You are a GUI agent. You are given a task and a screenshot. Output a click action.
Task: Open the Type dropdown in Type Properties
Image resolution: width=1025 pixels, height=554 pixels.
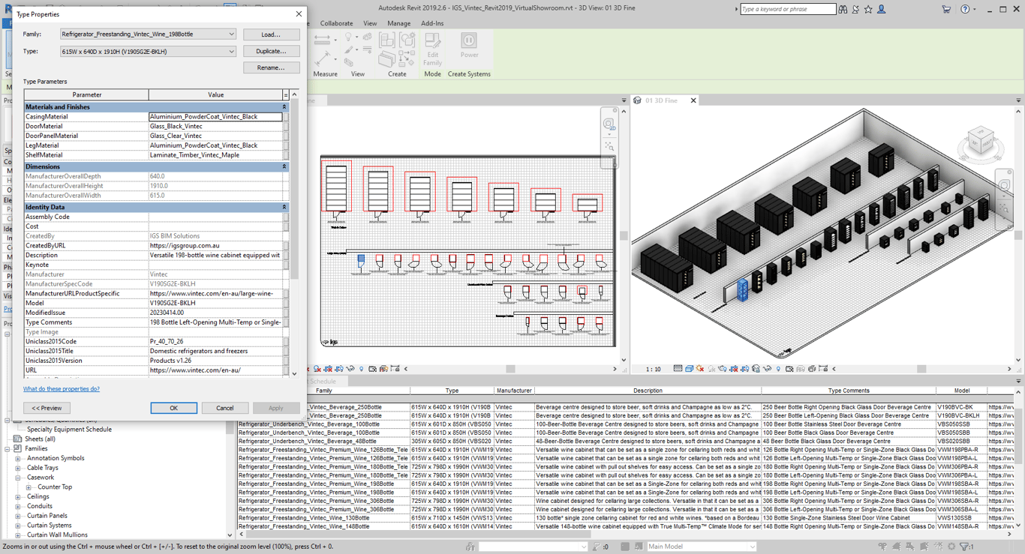tap(233, 51)
